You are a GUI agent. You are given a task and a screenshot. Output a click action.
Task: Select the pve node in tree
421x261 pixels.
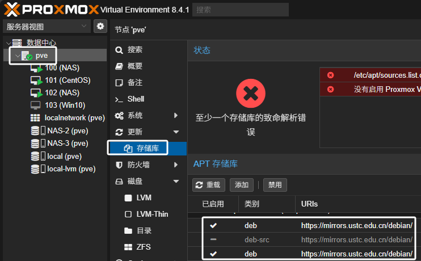(41, 56)
